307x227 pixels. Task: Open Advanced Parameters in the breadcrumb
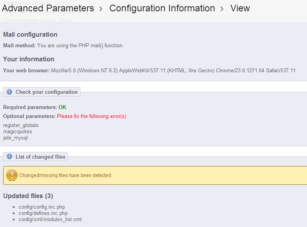click(48, 8)
